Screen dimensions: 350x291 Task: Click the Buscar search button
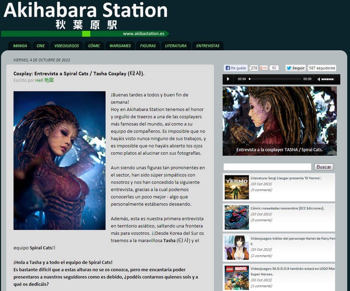click(324, 167)
